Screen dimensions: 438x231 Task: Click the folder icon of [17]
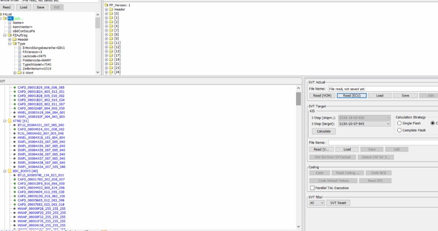pos(111,55)
